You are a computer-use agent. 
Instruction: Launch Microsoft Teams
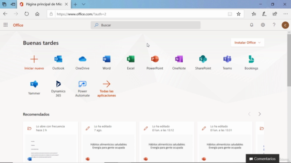click(x=227, y=62)
